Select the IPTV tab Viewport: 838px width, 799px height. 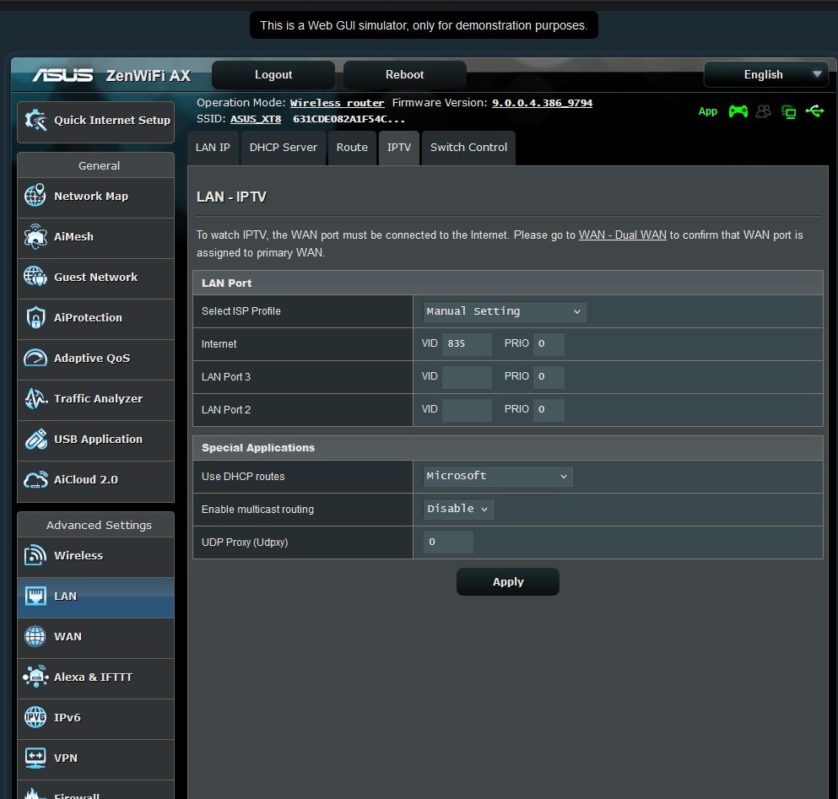pyautogui.click(x=399, y=148)
